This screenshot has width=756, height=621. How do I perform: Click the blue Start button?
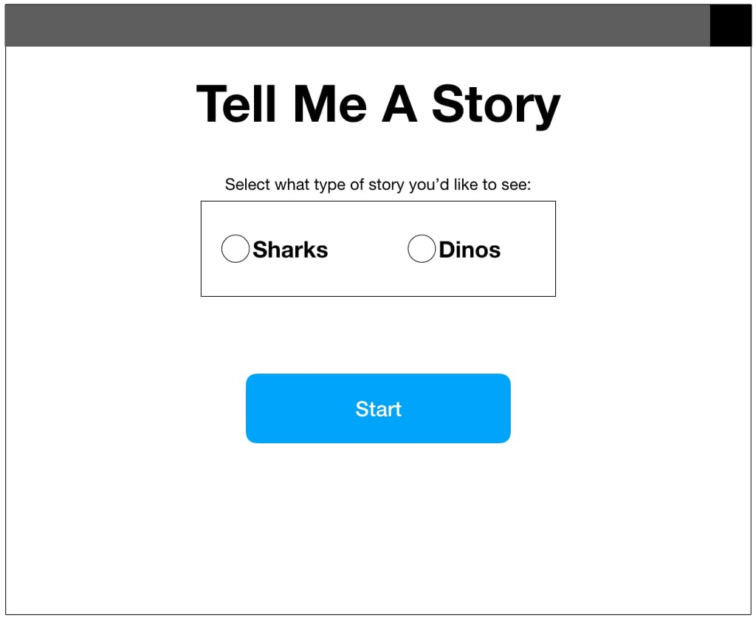point(378,408)
